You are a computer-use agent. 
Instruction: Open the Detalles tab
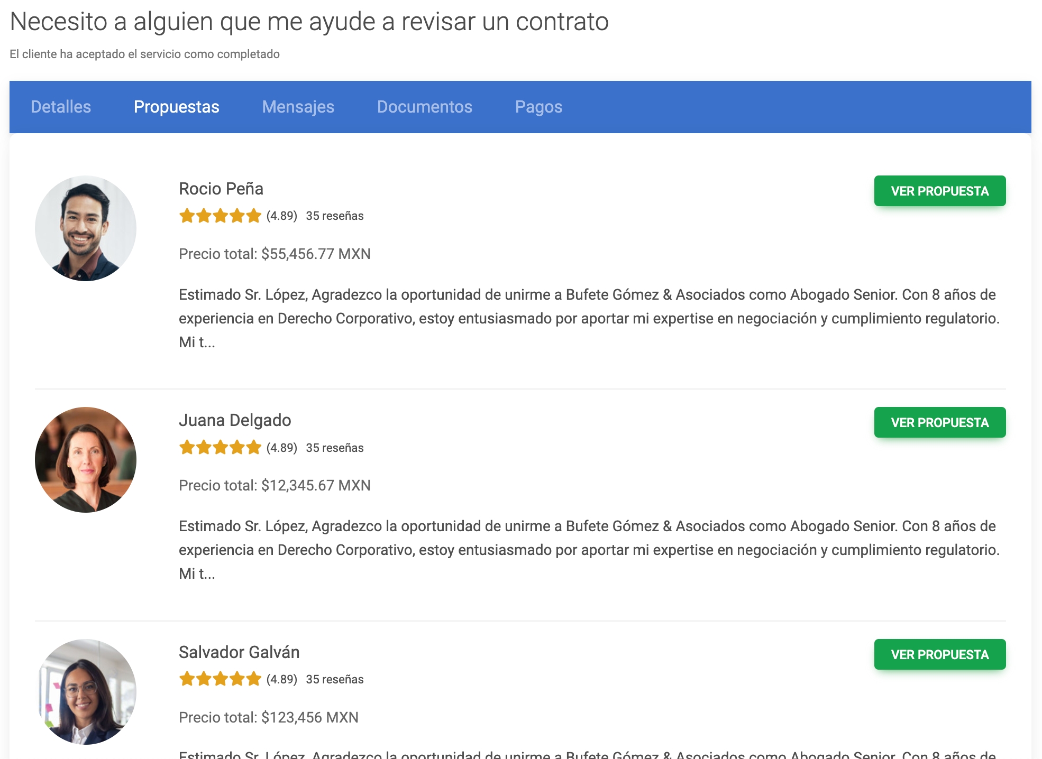pos(61,107)
